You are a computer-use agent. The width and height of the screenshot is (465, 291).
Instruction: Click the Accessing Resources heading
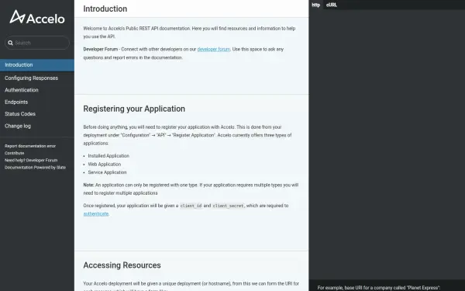click(122, 265)
